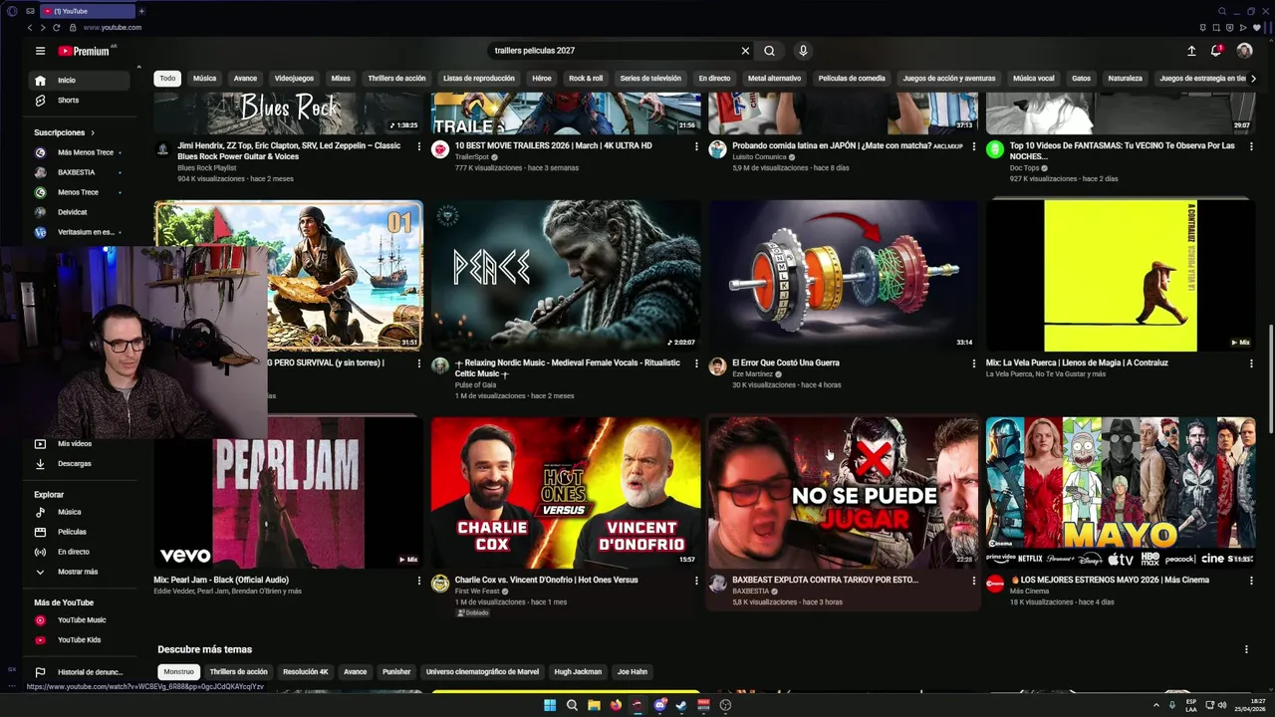The image size is (1275, 717).
Task: Open the BAXBESTIA subscription in the sidebar
Action: [x=81, y=172]
